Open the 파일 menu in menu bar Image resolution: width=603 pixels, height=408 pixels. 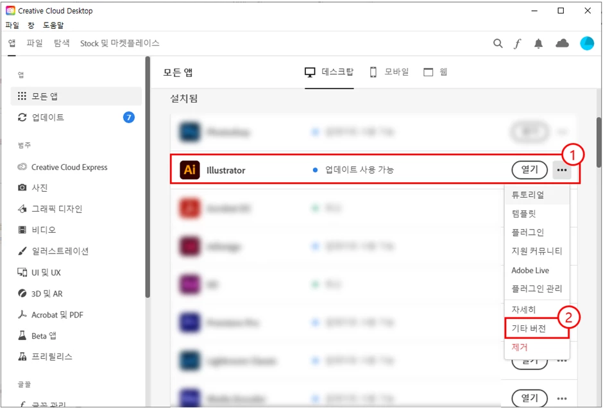tap(12, 26)
